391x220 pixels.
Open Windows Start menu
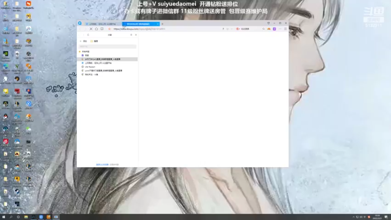(x=3, y=217)
